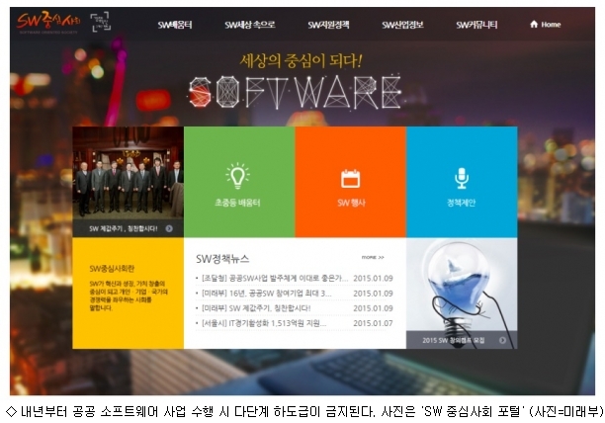Viewport: 605px width, 423px height.
Task: Open the SW 제값주기, 칭찬합시다! caption link
Action: click(x=124, y=228)
